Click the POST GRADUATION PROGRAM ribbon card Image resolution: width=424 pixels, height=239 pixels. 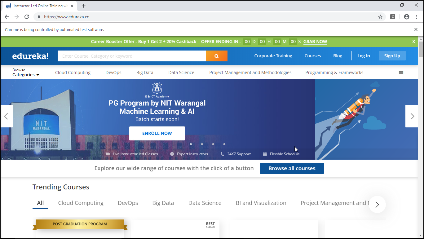(x=80, y=224)
